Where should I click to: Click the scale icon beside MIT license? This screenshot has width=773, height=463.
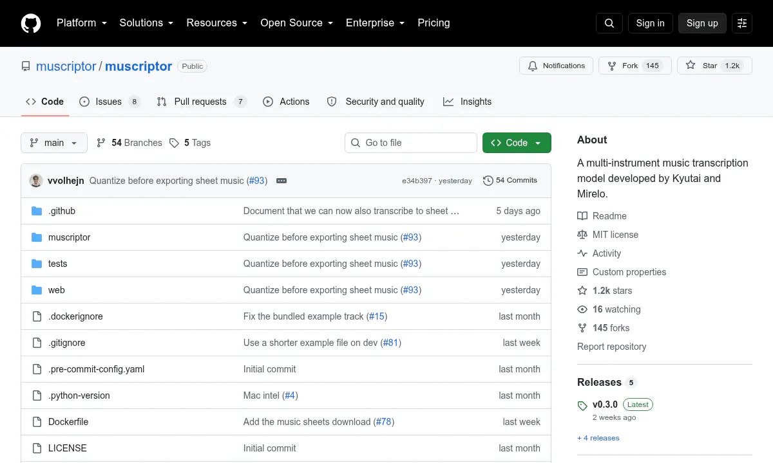click(582, 235)
